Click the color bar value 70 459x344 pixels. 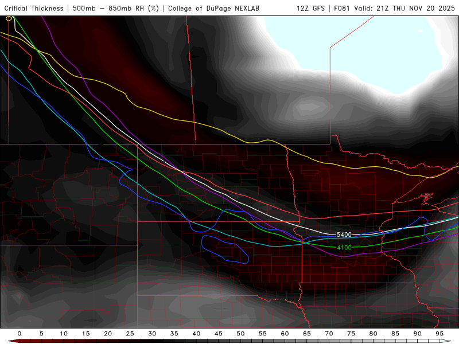pyautogui.click(x=329, y=334)
